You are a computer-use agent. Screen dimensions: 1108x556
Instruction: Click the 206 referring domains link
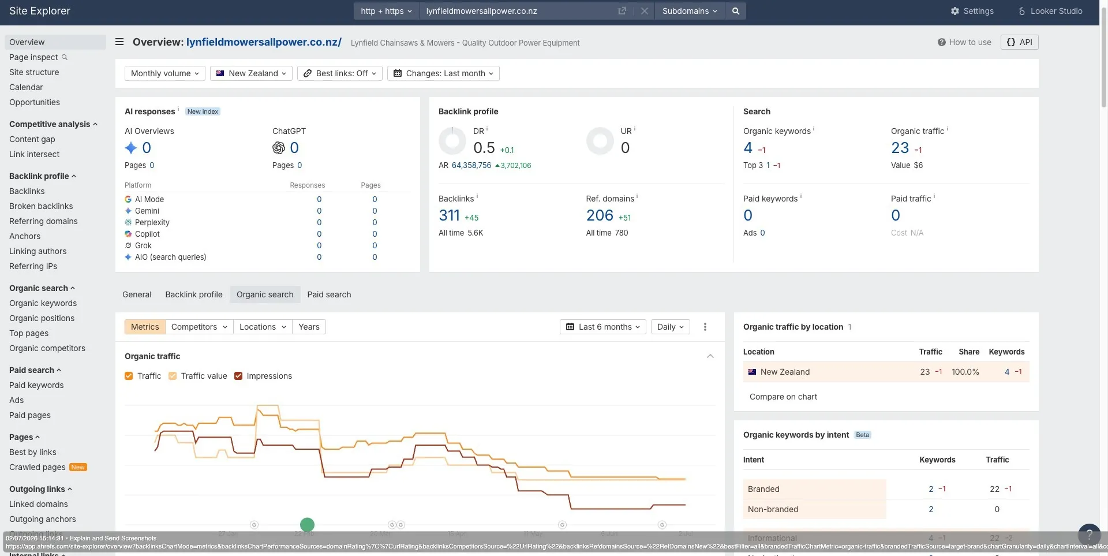click(x=600, y=215)
